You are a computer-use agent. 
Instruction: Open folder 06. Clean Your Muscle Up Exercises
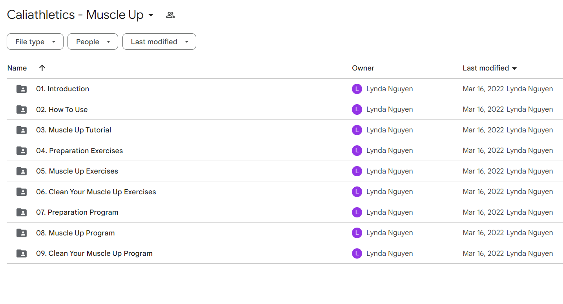(96, 192)
